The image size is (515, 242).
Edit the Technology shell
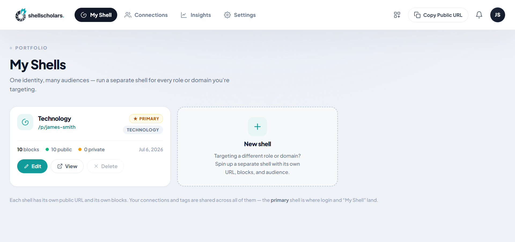(32, 166)
